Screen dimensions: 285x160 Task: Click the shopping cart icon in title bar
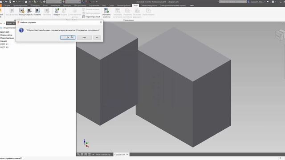[268, 2]
